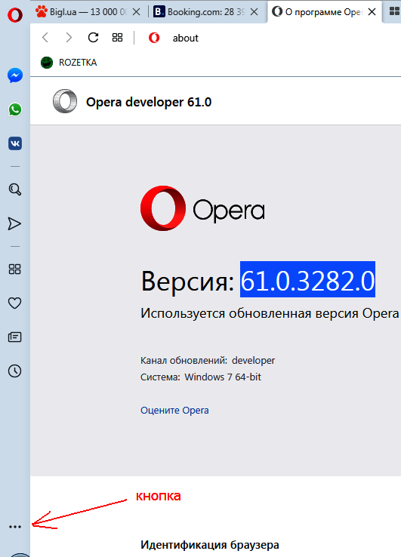Select the О программе Opera tab

(316, 12)
